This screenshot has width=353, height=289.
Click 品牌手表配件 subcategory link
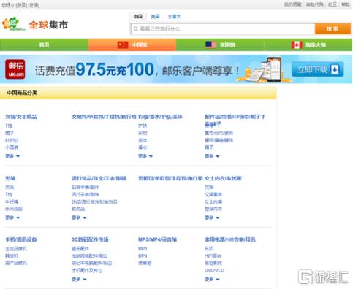85,188
